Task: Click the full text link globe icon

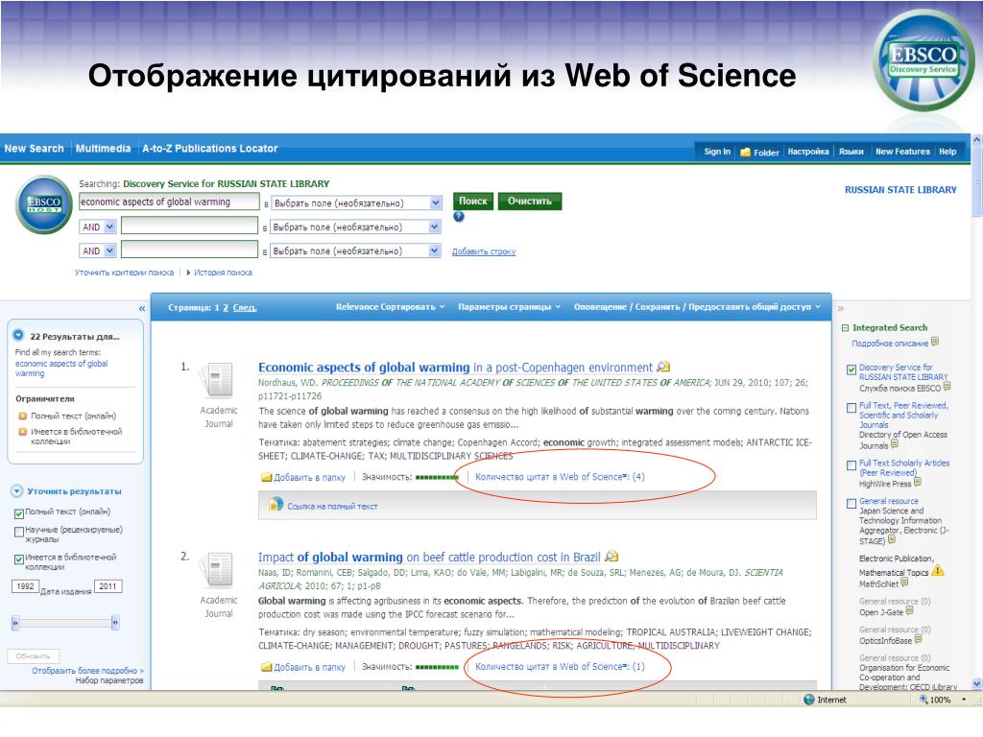Action: click(276, 505)
